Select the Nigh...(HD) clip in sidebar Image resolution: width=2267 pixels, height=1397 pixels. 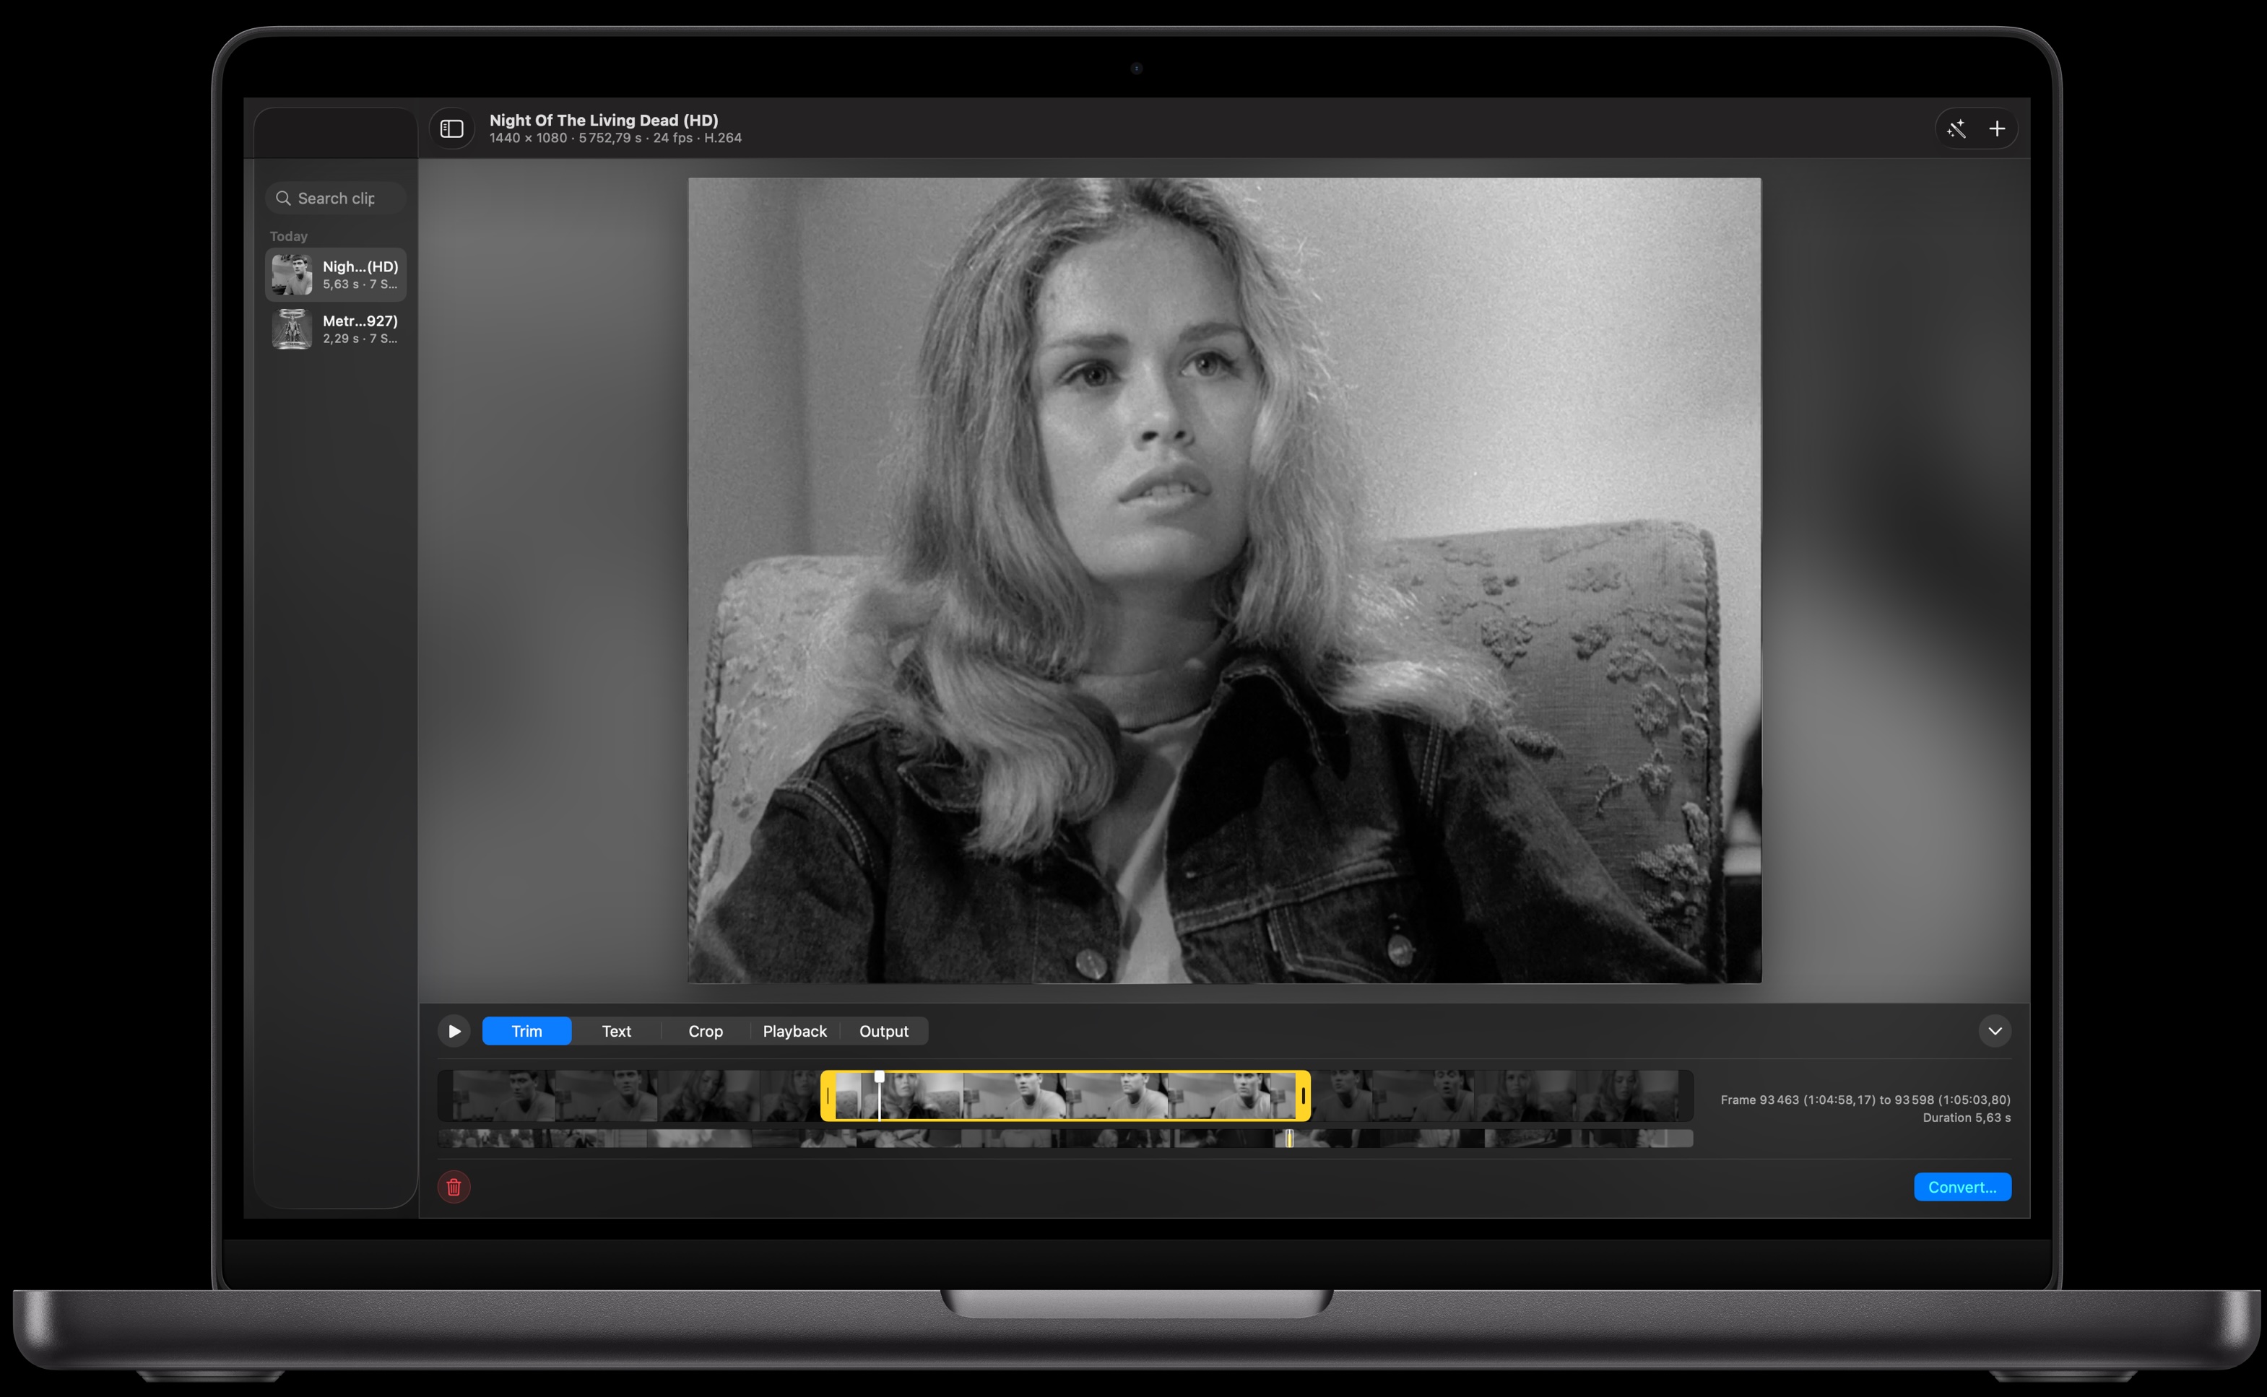tap(336, 274)
